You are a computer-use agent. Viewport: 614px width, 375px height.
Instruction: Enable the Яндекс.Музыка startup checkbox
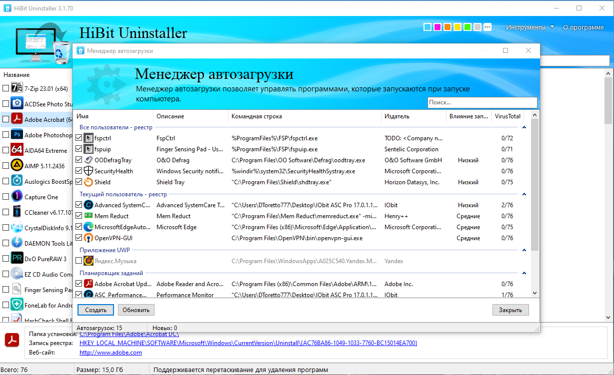pos(78,261)
